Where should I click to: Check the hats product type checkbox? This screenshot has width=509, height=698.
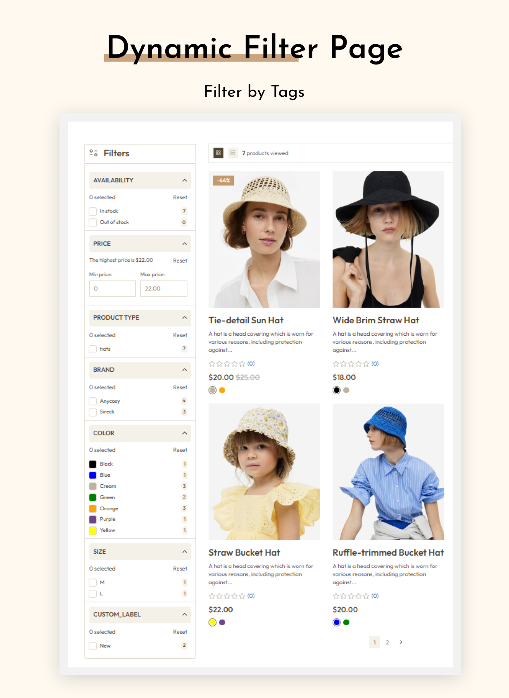tap(93, 349)
